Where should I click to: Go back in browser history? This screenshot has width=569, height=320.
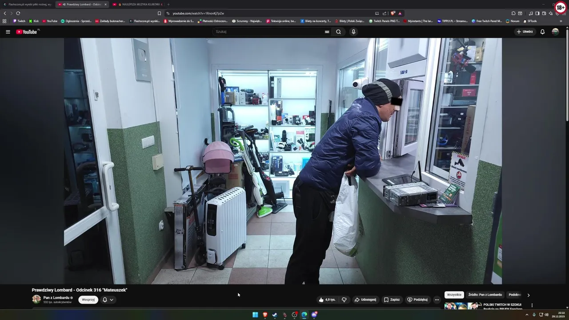point(5,13)
